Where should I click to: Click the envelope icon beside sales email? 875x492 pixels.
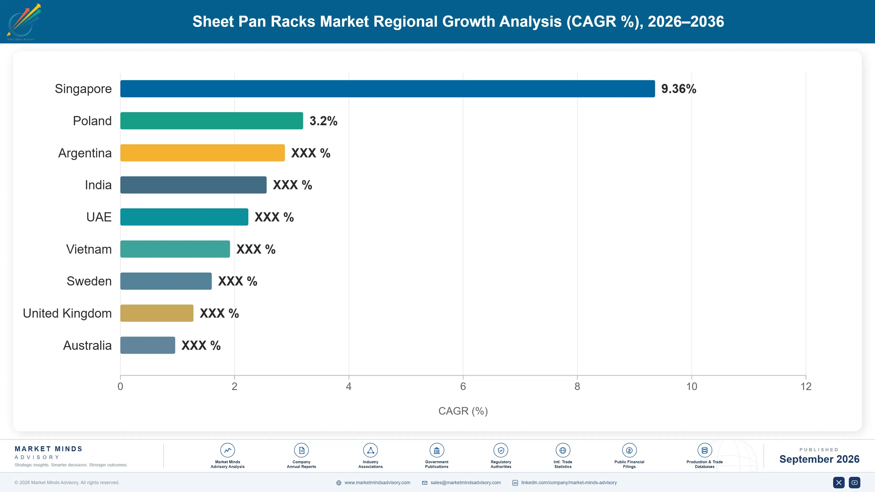pos(425,483)
